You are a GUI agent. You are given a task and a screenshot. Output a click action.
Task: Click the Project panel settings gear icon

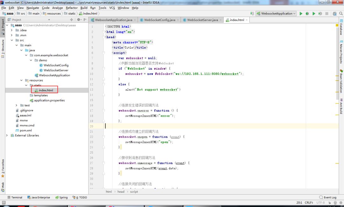79,20
